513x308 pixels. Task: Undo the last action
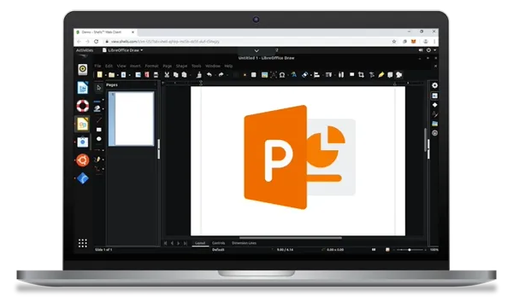[x=209, y=75]
